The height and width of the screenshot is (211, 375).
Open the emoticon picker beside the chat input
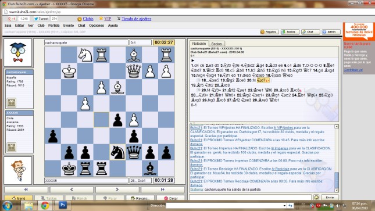(x=316, y=197)
